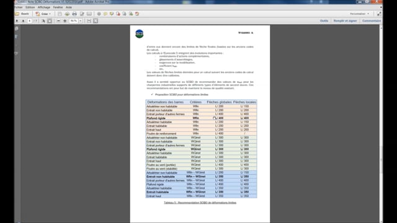Open a file with the Ouvrir button
397x223 pixels.
(22, 14)
